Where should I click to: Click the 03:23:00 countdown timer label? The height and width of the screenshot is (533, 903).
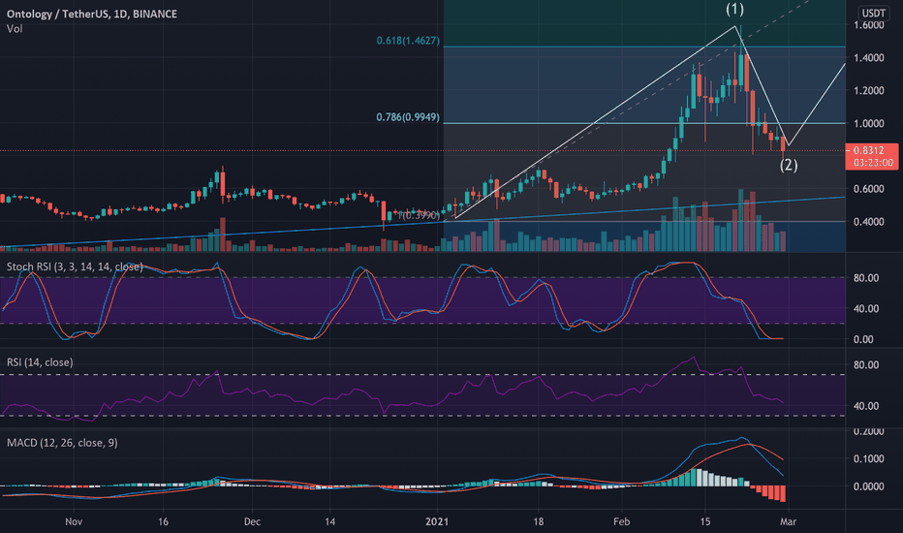(x=873, y=163)
